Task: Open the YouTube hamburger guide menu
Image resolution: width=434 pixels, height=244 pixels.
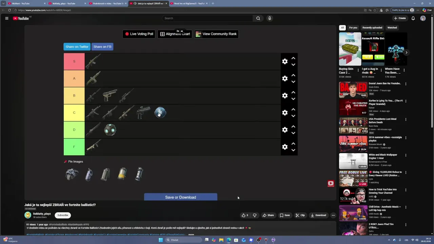Action: [7, 18]
